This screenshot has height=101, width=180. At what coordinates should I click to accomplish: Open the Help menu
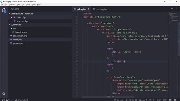39,4
